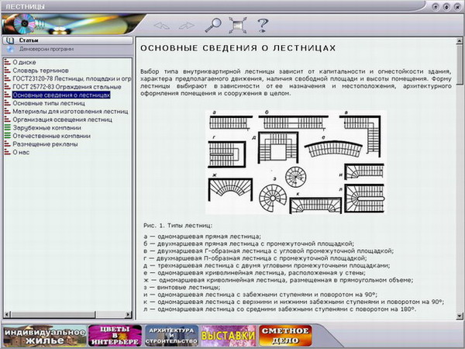
Task: Click the content pane vertical scrollbar thumb
Action: tap(460, 64)
